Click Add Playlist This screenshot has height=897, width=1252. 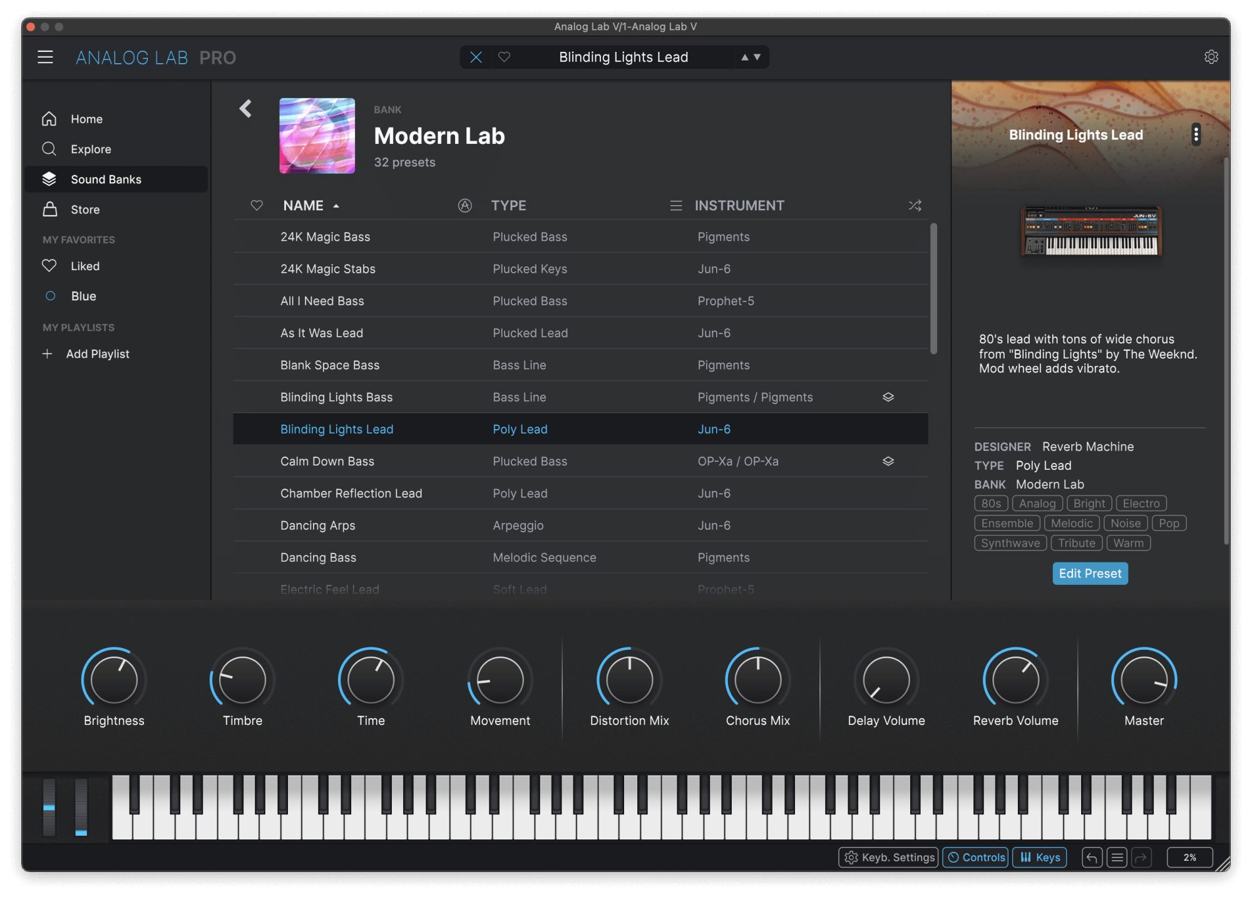point(86,354)
